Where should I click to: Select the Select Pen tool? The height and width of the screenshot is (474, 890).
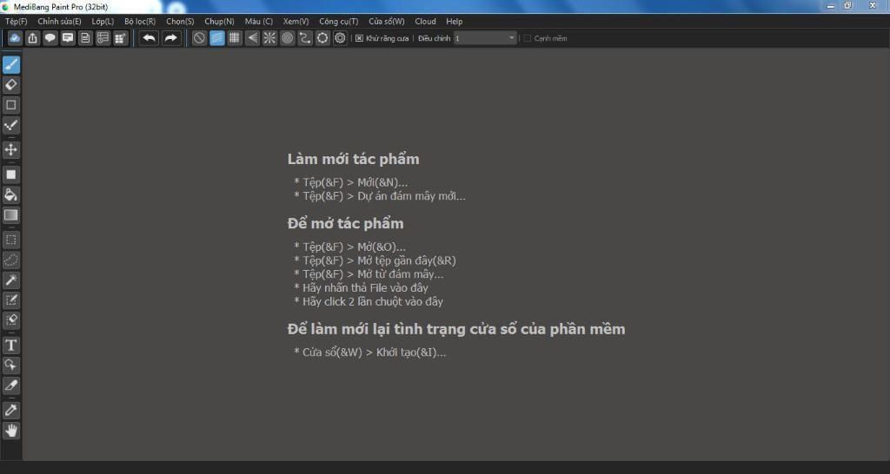(x=10, y=300)
